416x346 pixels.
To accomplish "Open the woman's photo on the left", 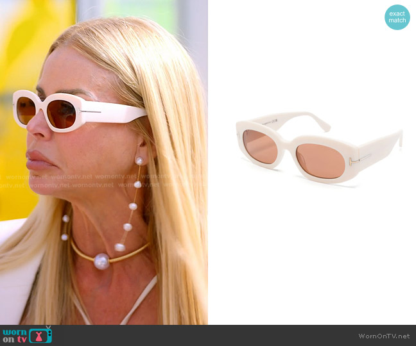I will (x=103, y=162).
